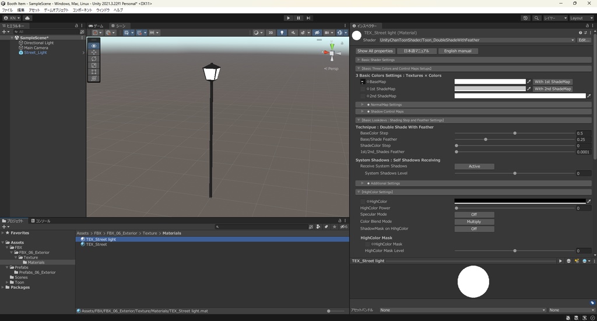
Task: Toggle Specular Mode Off button
Action: click(x=474, y=215)
